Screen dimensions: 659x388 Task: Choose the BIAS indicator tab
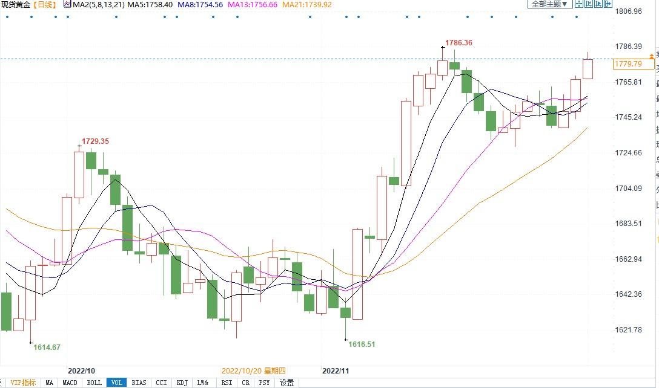(x=139, y=383)
